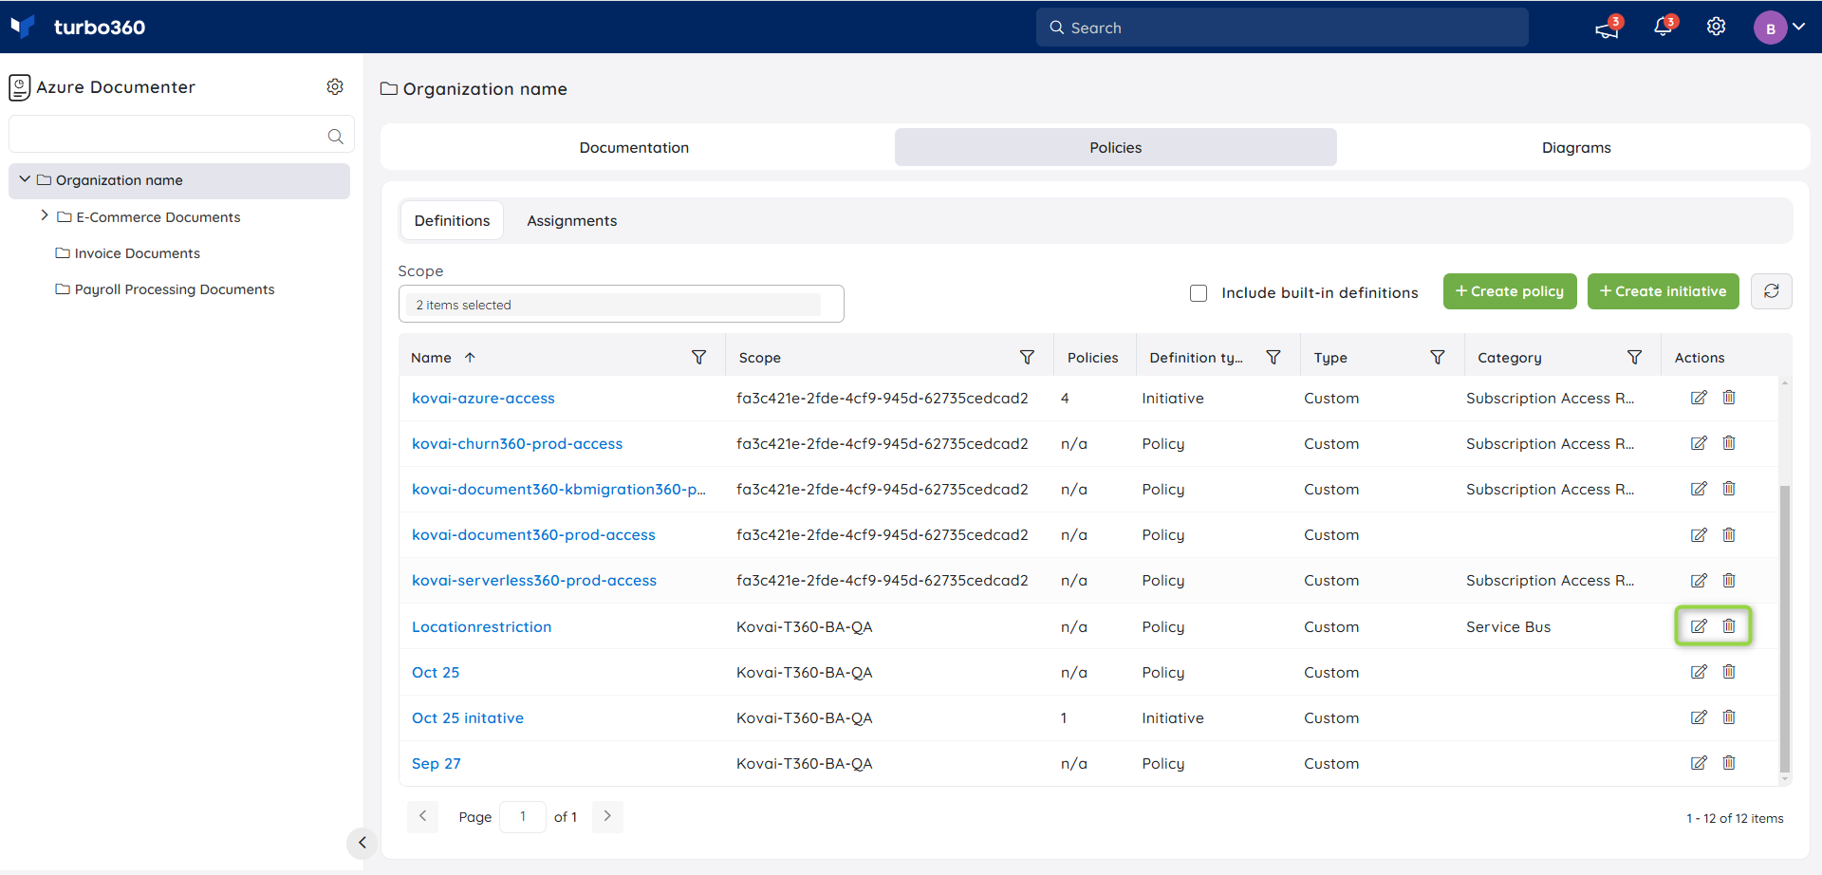Open kovai-azure-access definition link
Viewport: 1822px width, 875px height.
coord(483,399)
